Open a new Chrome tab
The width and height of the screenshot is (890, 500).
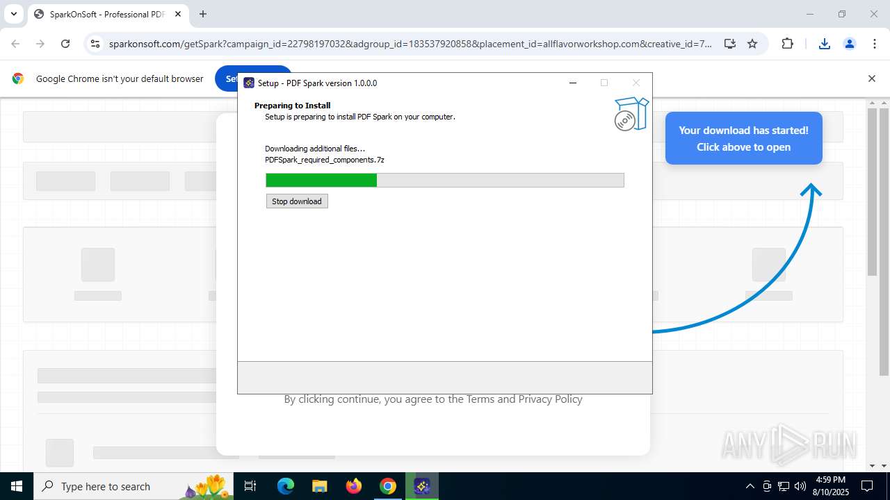tap(203, 14)
